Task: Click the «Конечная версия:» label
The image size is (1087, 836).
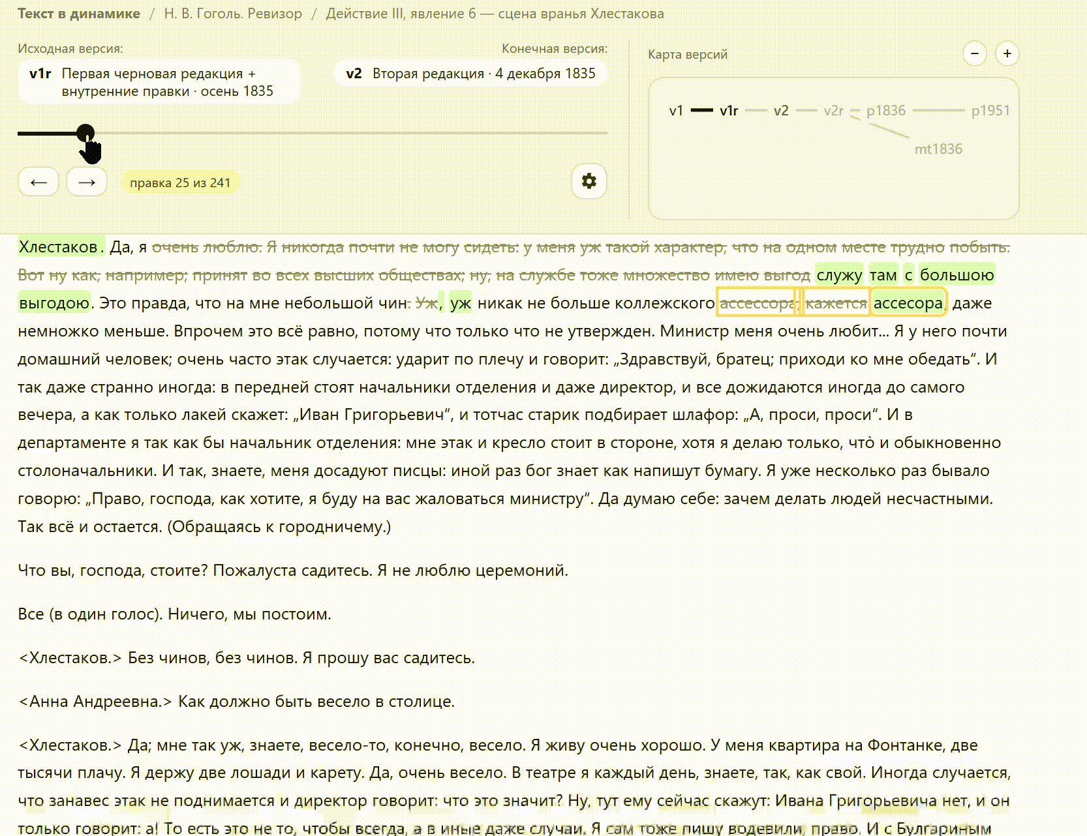Action: tap(555, 49)
